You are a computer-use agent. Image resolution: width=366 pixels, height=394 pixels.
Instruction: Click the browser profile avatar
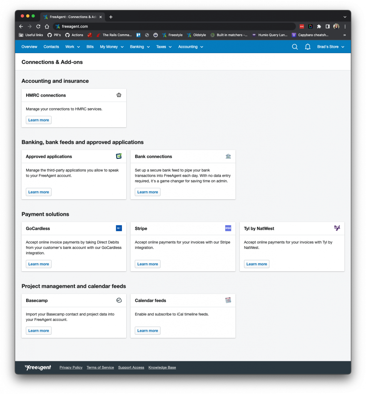point(336,27)
